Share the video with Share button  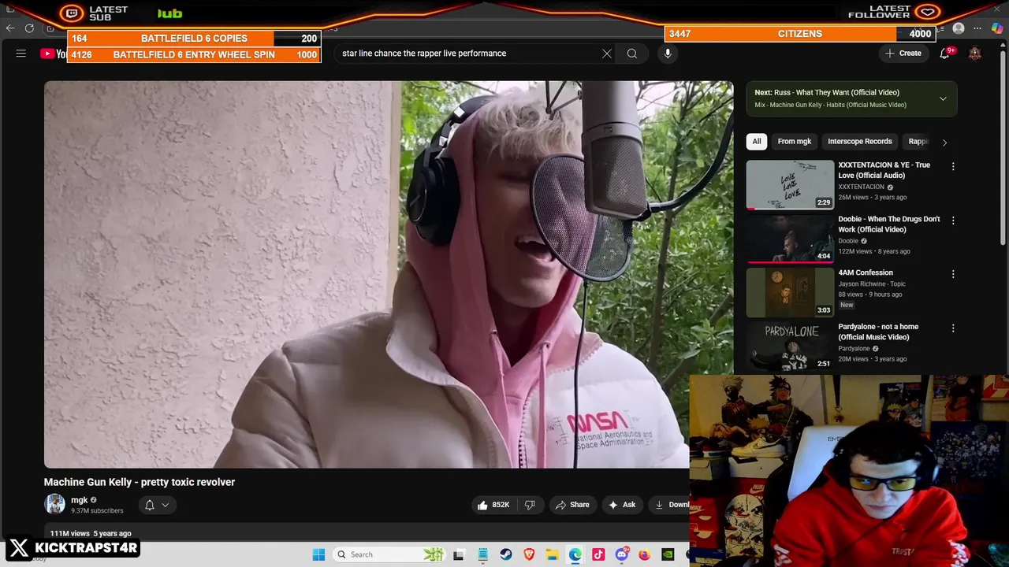pyautogui.click(x=572, y=505)
